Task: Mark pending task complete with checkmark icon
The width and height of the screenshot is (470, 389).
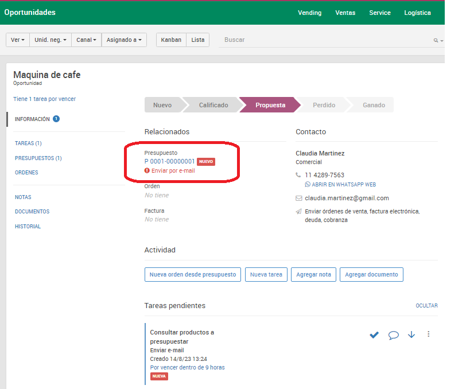Action: 374,334
